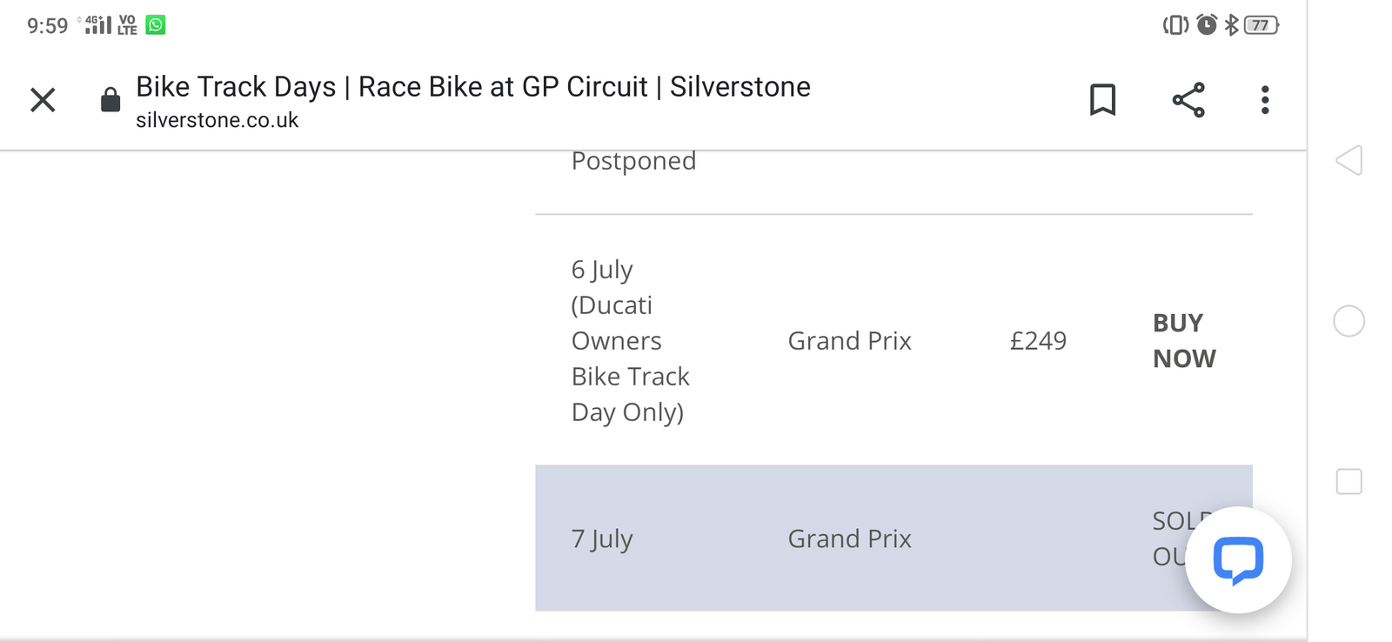
Task: Share the Bike Track Days page
Action: [1188, 100]
